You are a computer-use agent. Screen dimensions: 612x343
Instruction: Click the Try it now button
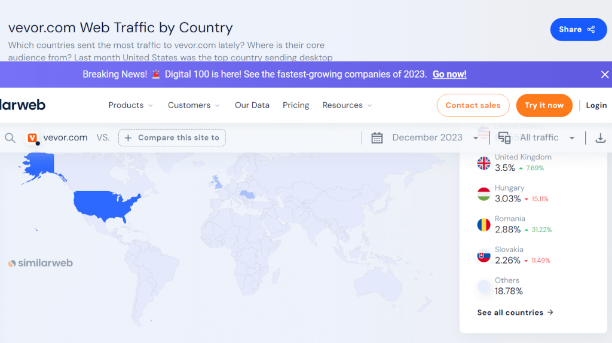544,105
